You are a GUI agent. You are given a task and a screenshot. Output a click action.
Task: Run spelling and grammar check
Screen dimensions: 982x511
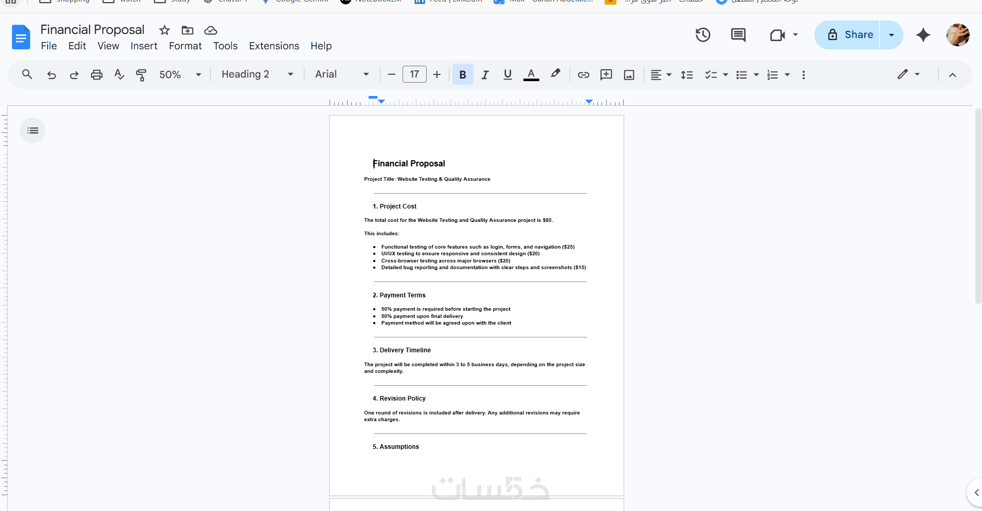click(x=119, y=74)
